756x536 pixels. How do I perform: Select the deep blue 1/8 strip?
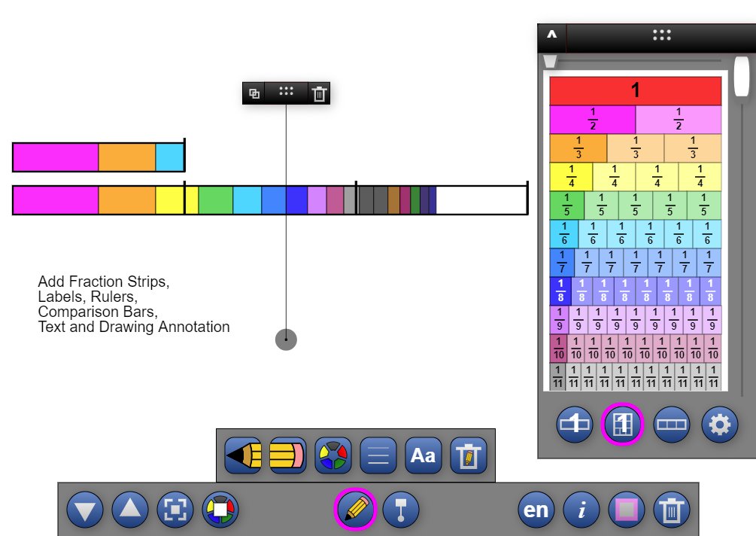pos(560,291)
